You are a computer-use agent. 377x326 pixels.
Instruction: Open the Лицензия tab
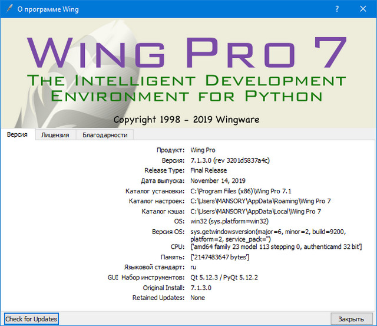55,135
